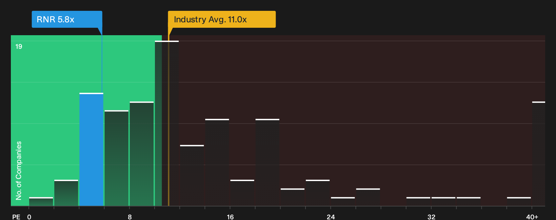Click the x-axis tick label '32'

431,217
